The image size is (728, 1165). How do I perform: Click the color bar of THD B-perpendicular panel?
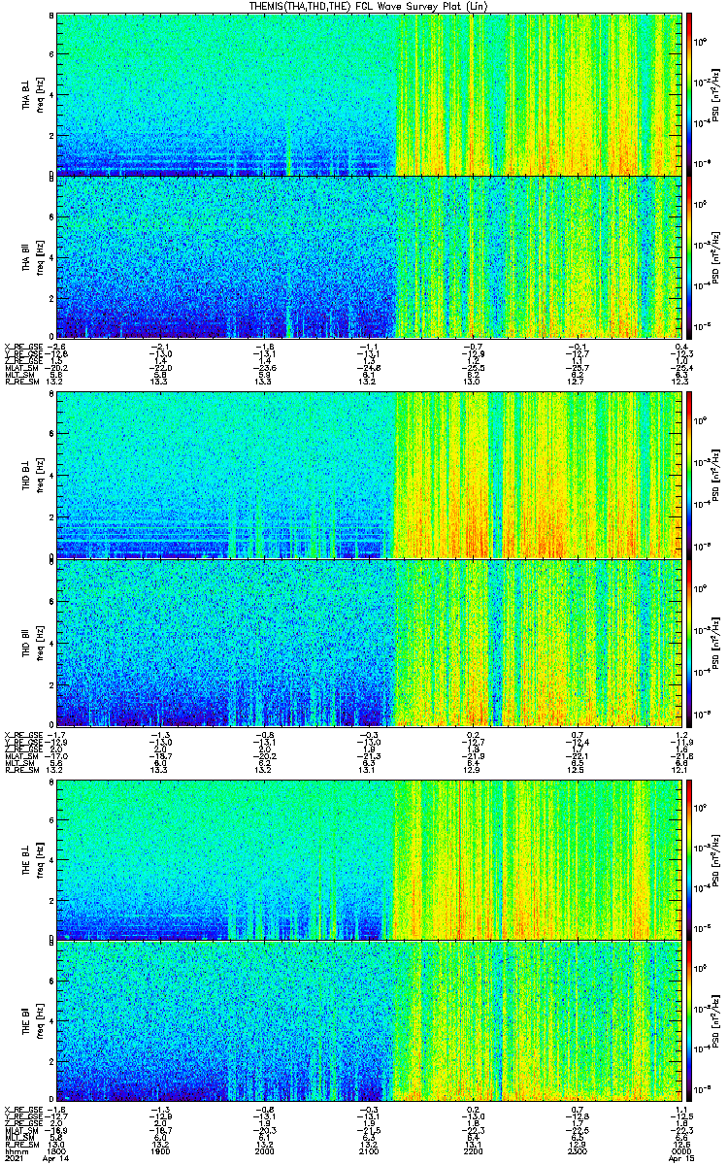point(690,476)
